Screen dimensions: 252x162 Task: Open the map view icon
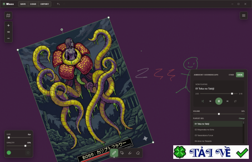pos(9,15)
